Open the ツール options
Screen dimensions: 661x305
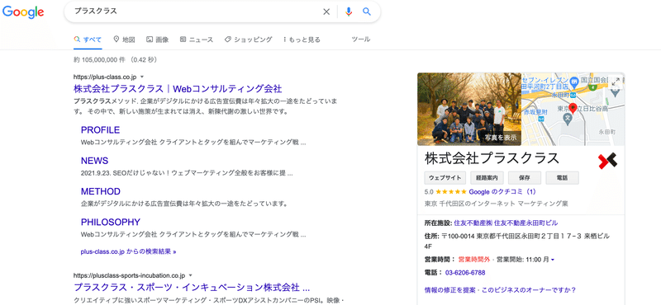tap(361, 39)
